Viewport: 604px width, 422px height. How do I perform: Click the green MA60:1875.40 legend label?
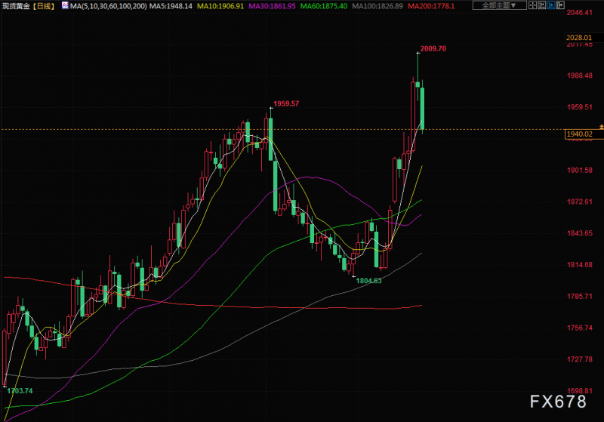point(324,6)
